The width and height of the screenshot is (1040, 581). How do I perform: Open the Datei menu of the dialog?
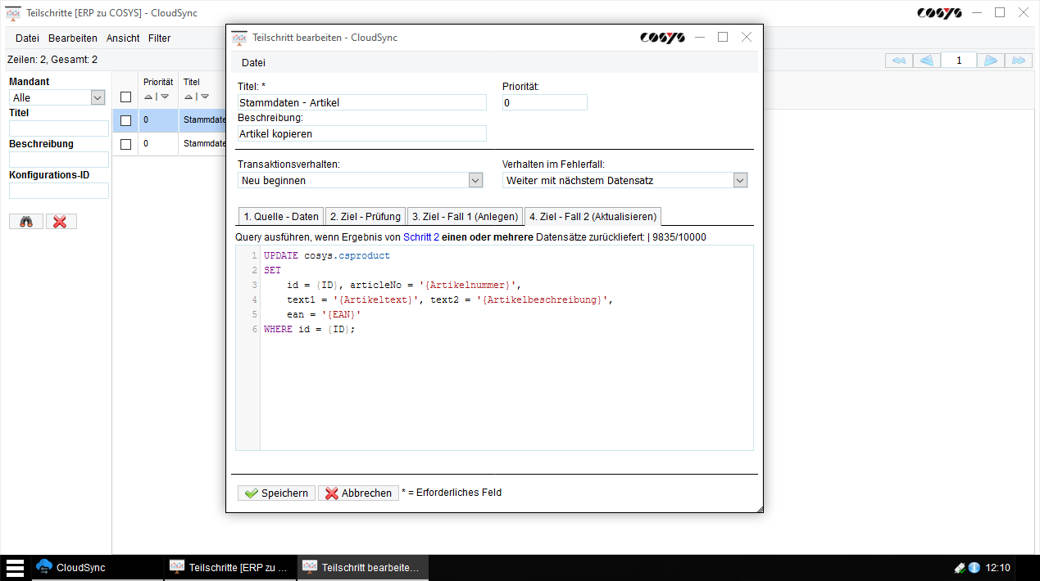pyautogui.click(x=253, y=62)
